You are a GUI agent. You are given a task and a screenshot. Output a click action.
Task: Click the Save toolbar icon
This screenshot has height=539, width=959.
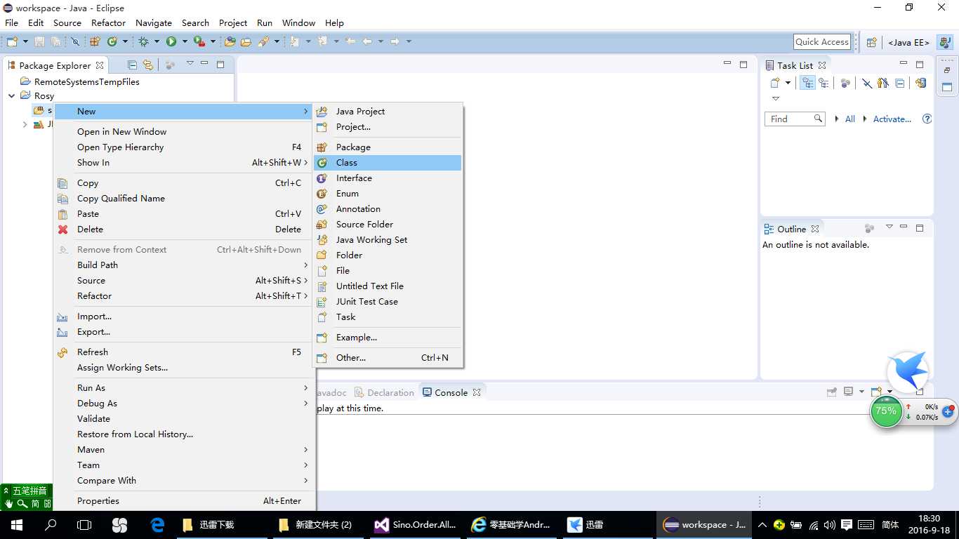click(x=39, y=41)
